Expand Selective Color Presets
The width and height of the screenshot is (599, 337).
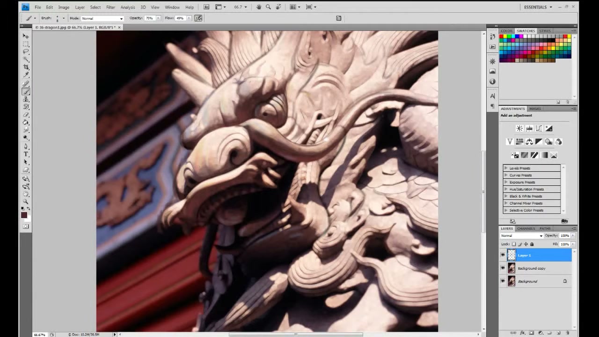(x=506, y=210)
